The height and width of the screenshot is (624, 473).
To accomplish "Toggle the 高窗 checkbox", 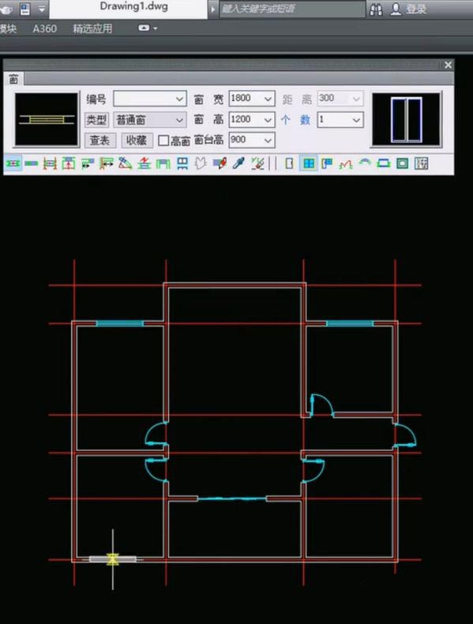I will tap(163, 140).
